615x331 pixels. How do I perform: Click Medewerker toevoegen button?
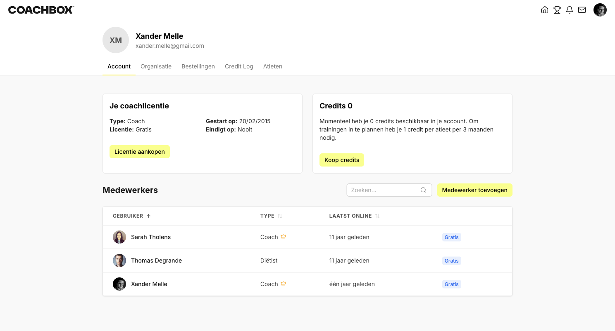click(x=475, y=190)
